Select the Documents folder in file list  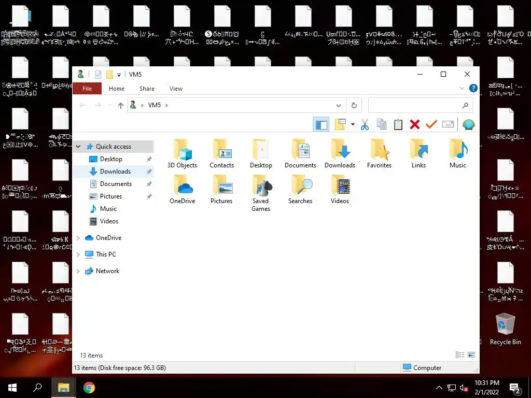pos(300,153)
